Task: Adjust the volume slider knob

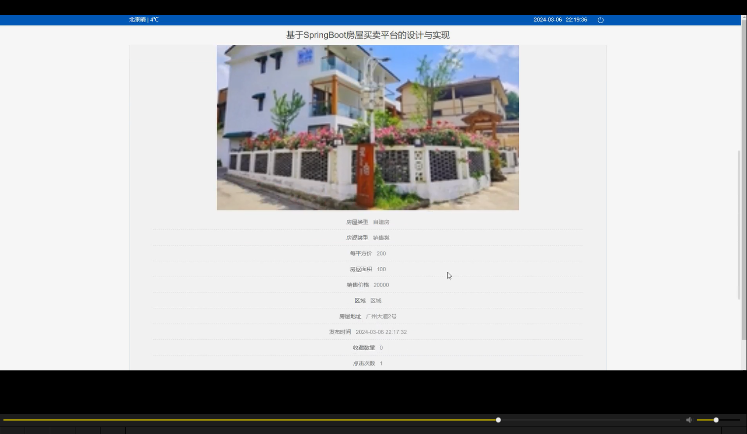Action: point(716,420)
